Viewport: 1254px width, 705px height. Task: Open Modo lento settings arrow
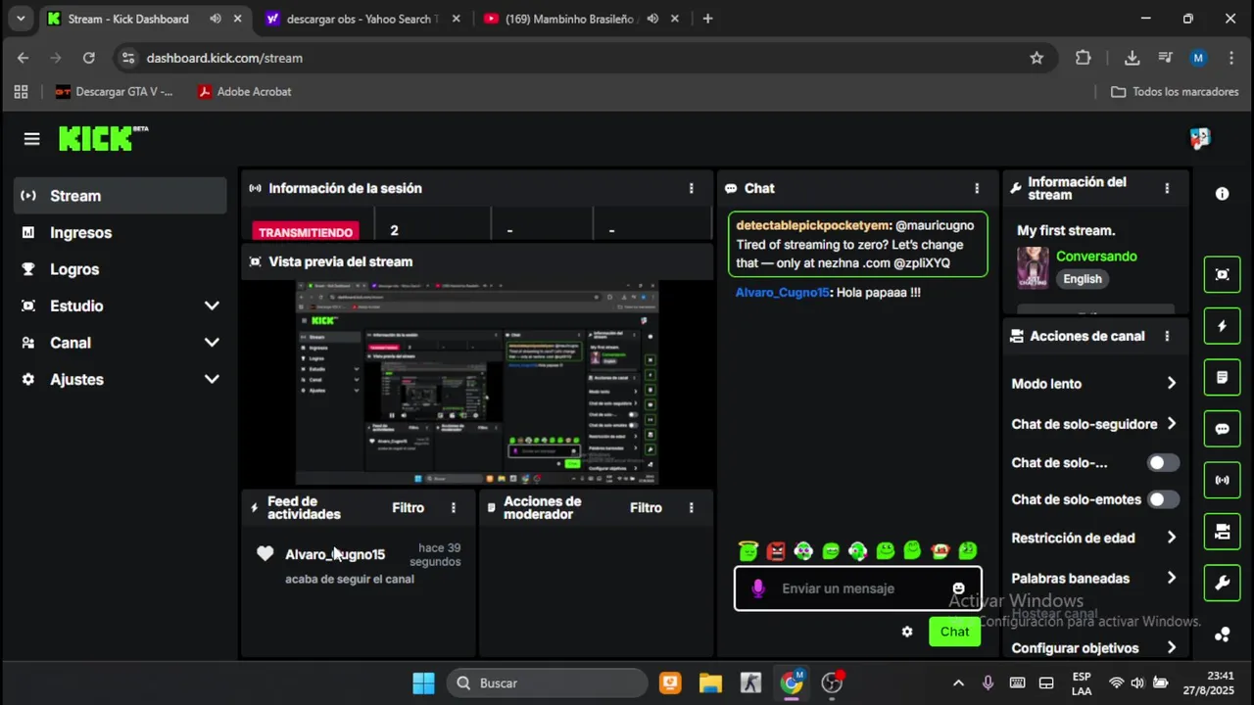tap(1172, 384)
